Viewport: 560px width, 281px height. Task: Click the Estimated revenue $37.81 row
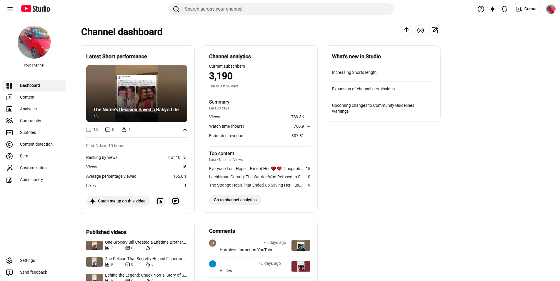[x=260, y=136]
